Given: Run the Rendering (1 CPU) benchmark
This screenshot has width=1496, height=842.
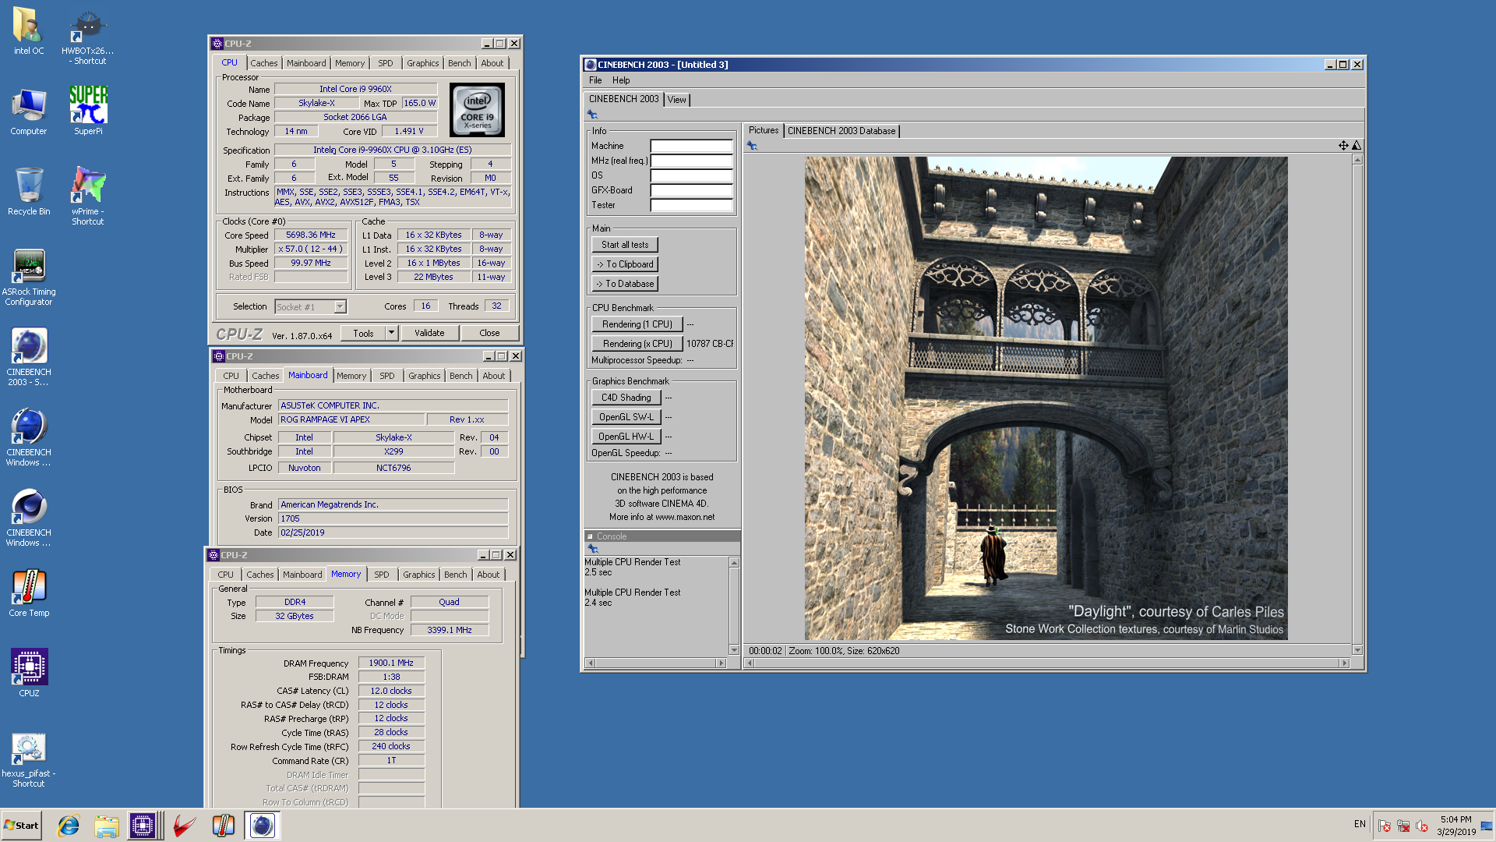Looking at the screenshot, I should tap(637, 324).
